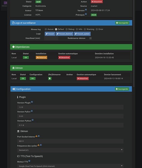Open the Ttscast log file
This screenshot has width=142, height=168.
pyautogui.click(x=50, y=34)
